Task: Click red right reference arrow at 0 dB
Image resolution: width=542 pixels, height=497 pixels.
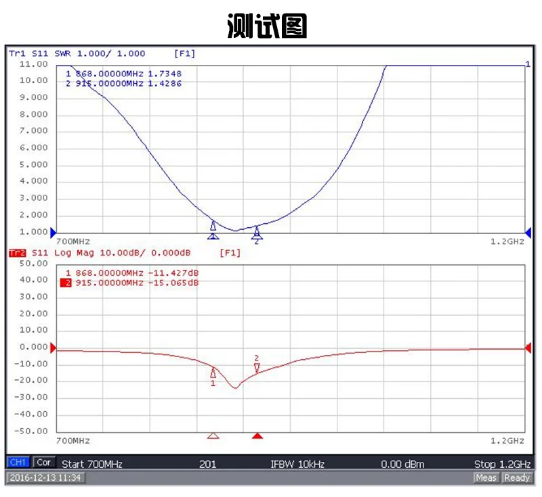Action: click(x=528, y=348)
